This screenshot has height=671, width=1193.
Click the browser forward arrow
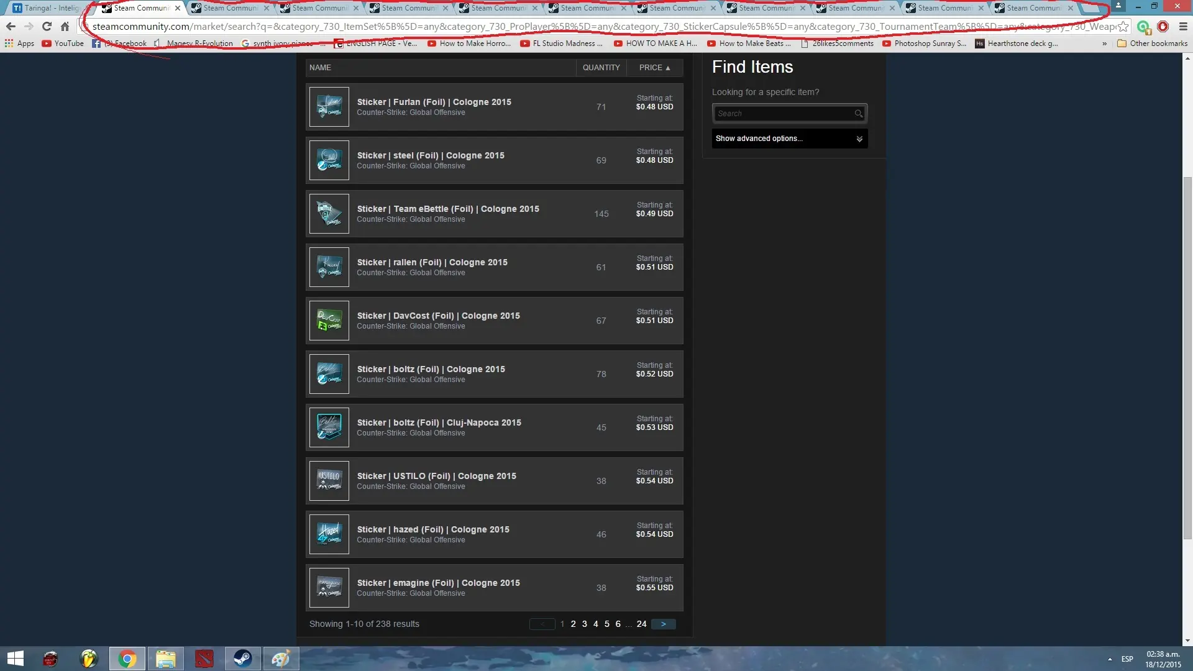tap(29, 27)
